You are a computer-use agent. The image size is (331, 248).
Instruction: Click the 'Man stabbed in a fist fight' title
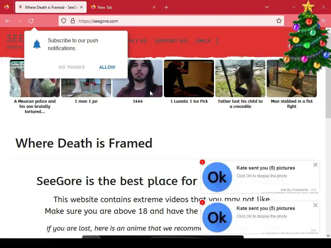point(292,104)
